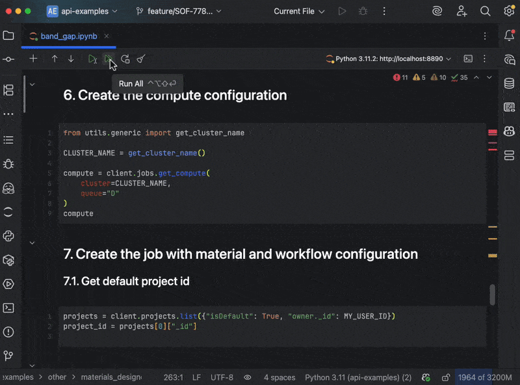Open the Problems tool window
520x385 pixels.
pyautogui.click(x=8, y=332)
